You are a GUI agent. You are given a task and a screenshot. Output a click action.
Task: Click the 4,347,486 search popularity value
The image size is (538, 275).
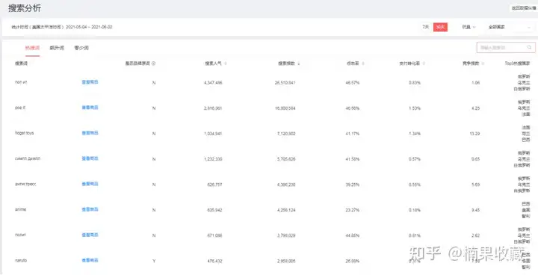coord(213,83)
